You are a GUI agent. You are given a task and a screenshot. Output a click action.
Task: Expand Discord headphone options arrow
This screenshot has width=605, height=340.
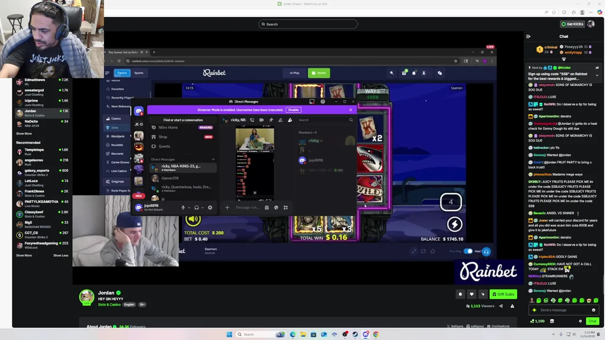[203, 207]
